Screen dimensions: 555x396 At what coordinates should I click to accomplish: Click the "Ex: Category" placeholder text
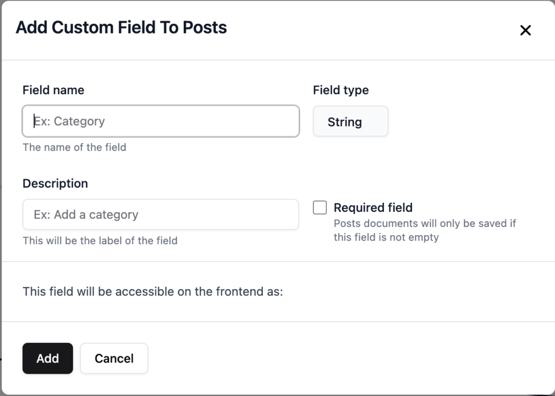coord(69,121)
